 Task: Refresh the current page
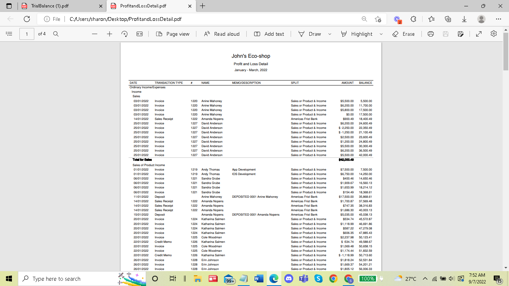[27, 19]
